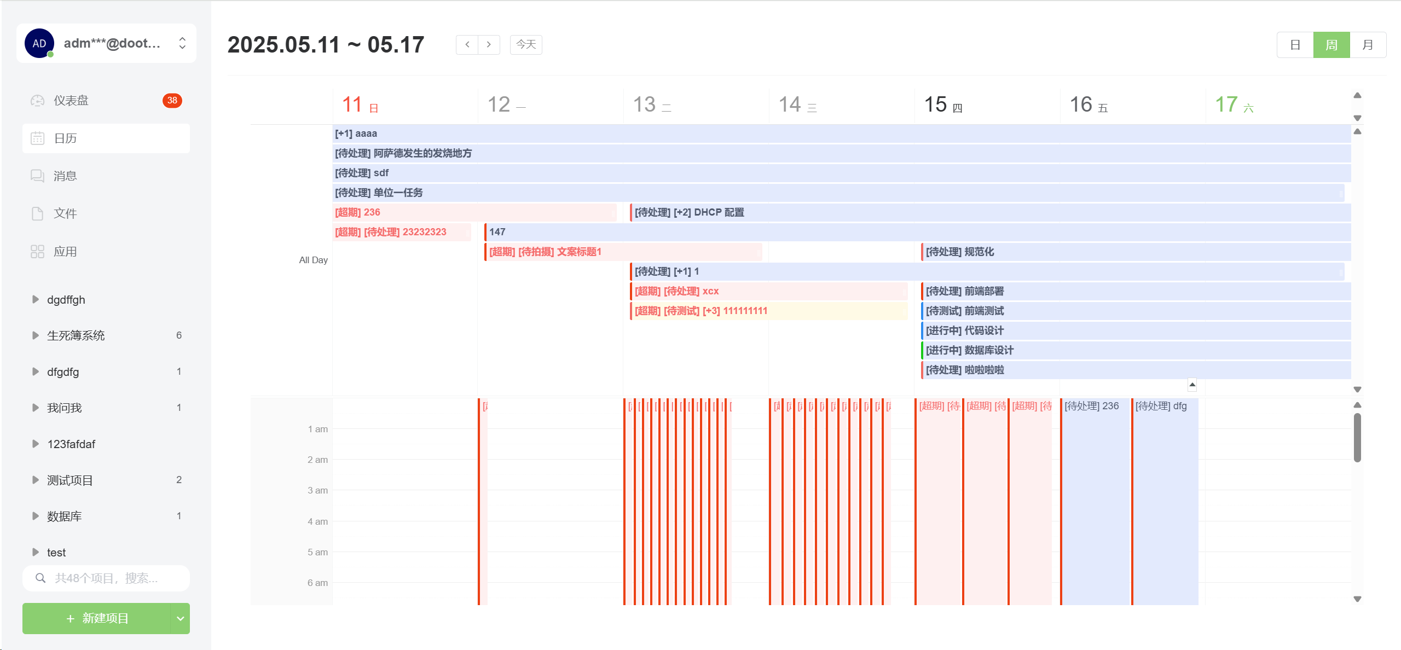Click the apps grid icon
This screenshot has height=650, width=1401.
click(x=37, y=252)
